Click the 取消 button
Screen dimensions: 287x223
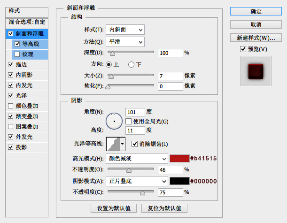pos(256,24)
